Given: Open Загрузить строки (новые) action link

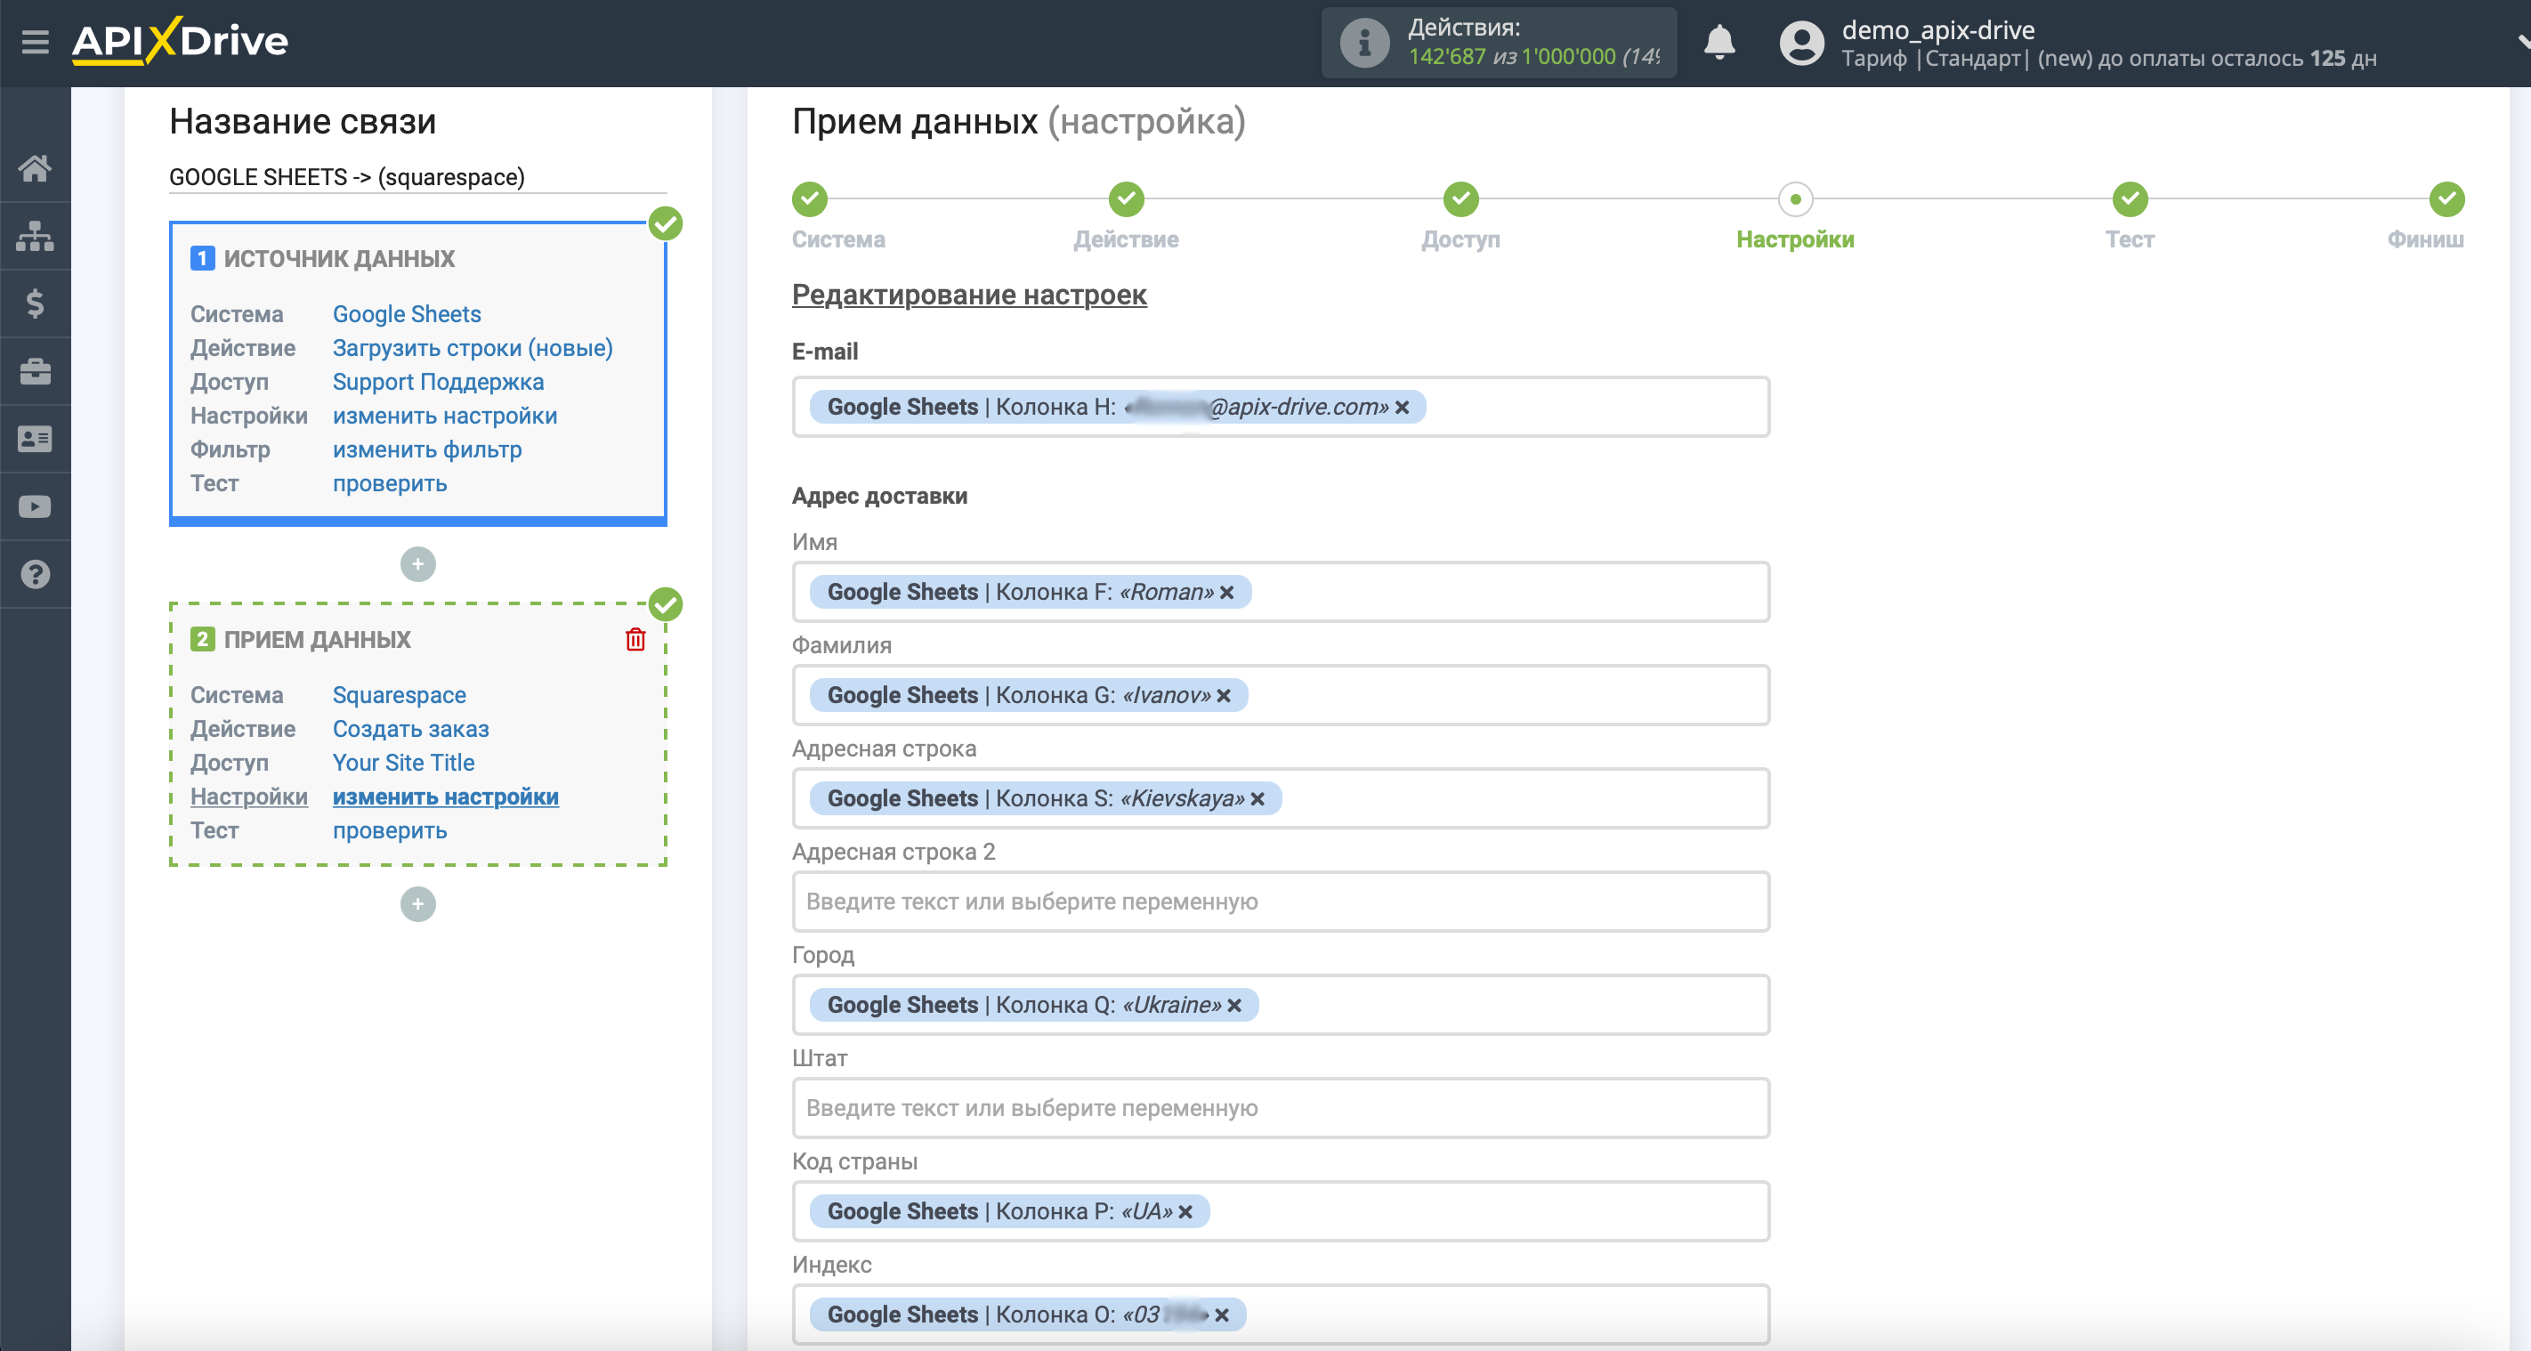Looking at the screenshot, I should [x=473, y=348].
